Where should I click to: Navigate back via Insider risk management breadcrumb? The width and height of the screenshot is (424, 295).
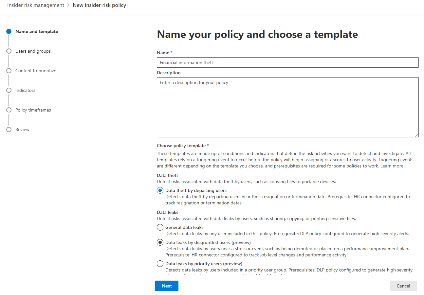pyautogui.click(x=35, y=5)
